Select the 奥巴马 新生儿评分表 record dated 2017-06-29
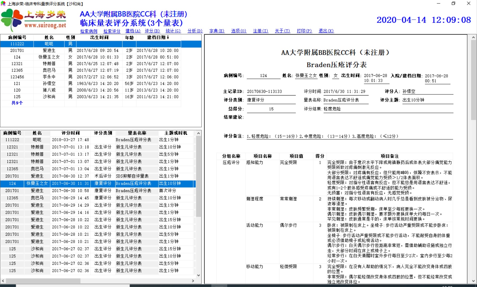This screenshot has height=287, width=477. (79, 198)
